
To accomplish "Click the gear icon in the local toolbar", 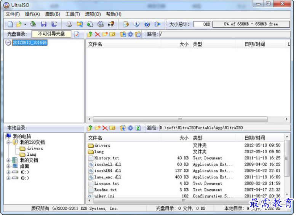I will [130, 128].
